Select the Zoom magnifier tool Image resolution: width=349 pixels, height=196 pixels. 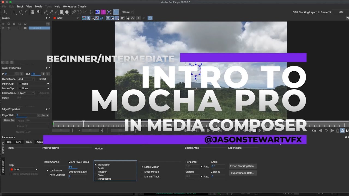(38, 12)
